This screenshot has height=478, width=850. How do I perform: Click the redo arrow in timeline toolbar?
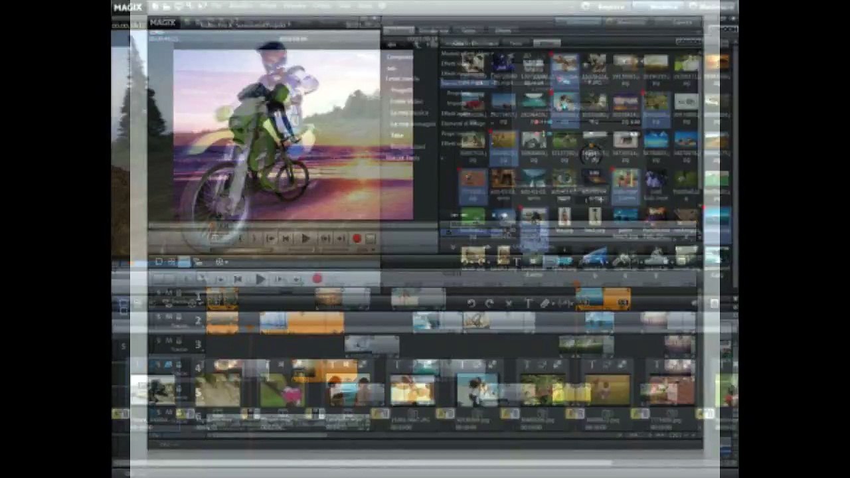tap(490, 303)
